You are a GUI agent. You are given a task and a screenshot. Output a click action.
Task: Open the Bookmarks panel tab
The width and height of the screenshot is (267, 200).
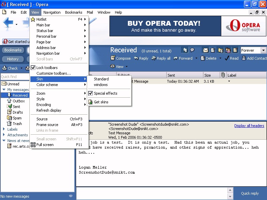(13, 50)
